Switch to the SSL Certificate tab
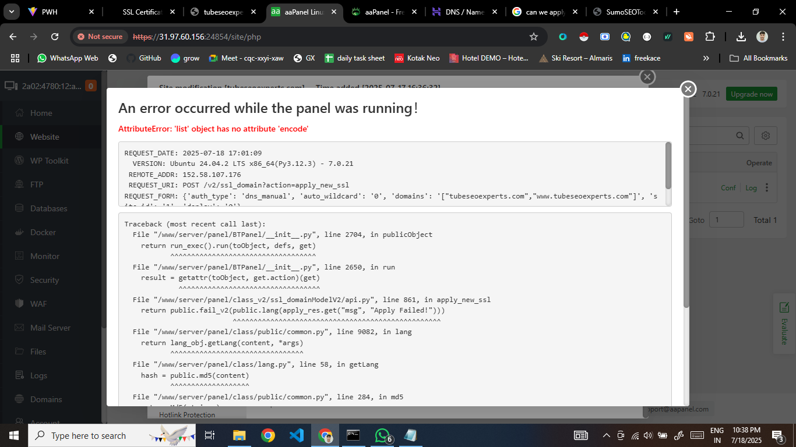796x447 pixels. pos(142,12)
